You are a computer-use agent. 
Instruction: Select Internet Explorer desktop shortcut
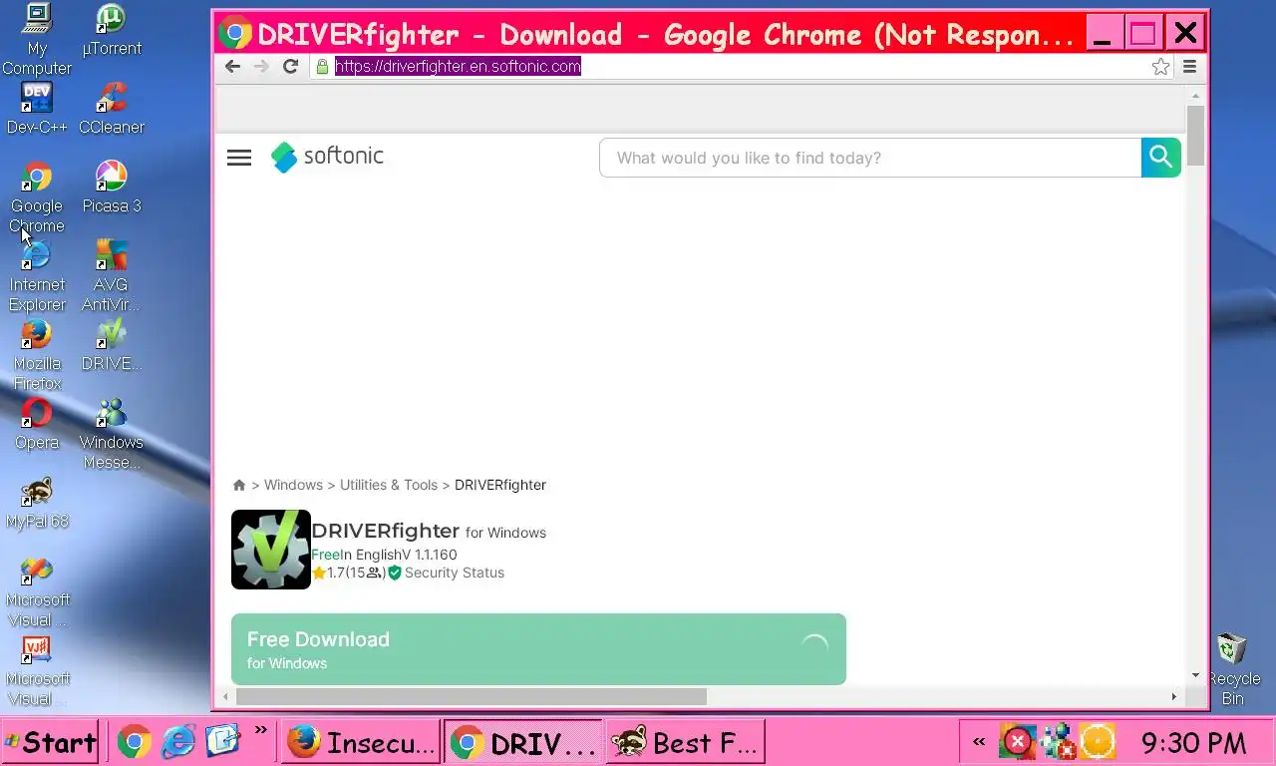[x=37, y=276]
